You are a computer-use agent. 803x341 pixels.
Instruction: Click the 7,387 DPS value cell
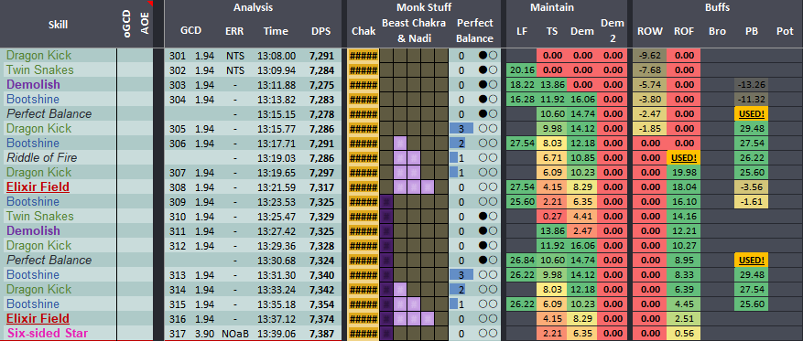[x=321, y=334]
